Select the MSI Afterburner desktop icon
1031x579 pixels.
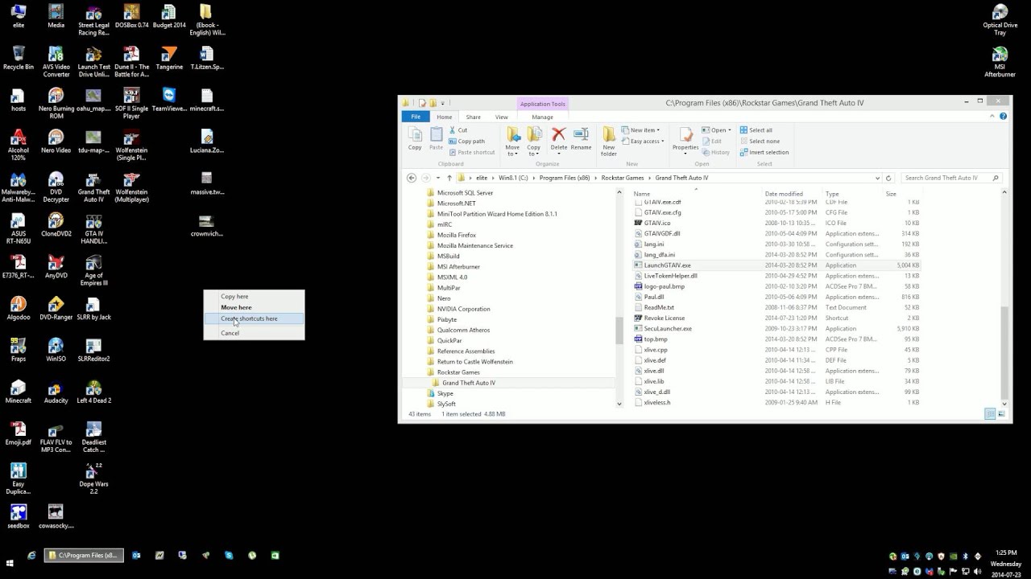click(1000, 63)
